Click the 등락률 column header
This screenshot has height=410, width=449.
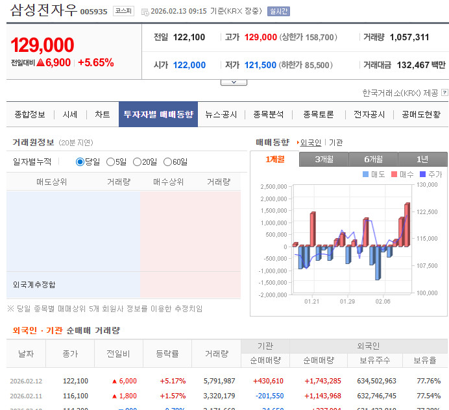tap(167, 354)
